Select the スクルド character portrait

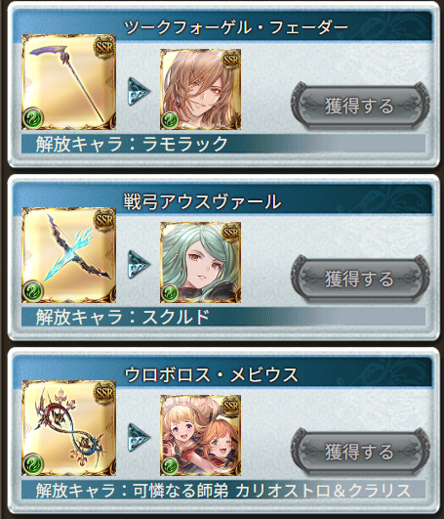(x=200, y=262)
